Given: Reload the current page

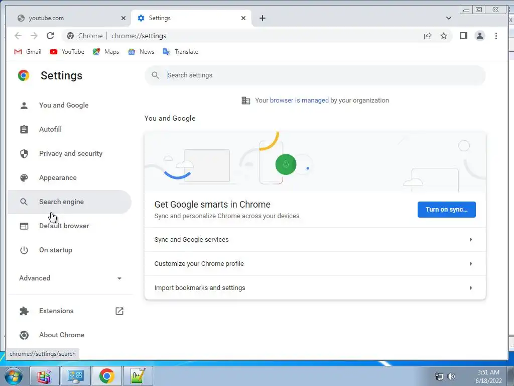Looking at the screenshot, I should click(50, 36).
